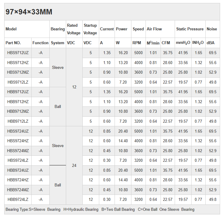224x218 pixels.
Task: Click part number HBB9724HZ
Action: pyautogui.click(x=18, y=180)
